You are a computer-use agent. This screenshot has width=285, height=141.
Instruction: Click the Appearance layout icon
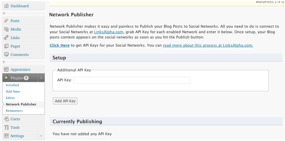pos(6,69)
